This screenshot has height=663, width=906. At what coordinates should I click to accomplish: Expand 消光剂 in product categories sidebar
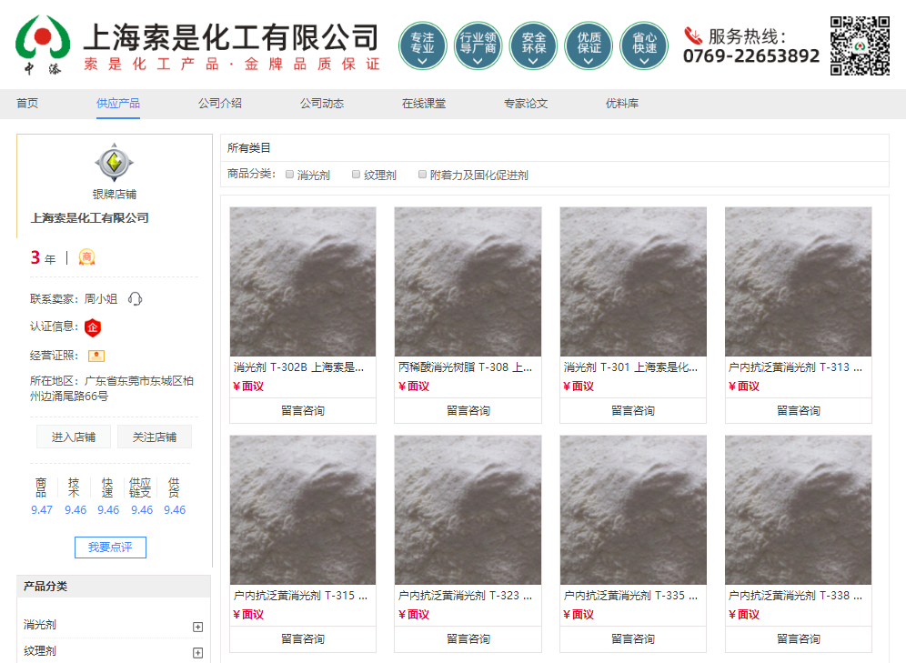tap(197, 627)
